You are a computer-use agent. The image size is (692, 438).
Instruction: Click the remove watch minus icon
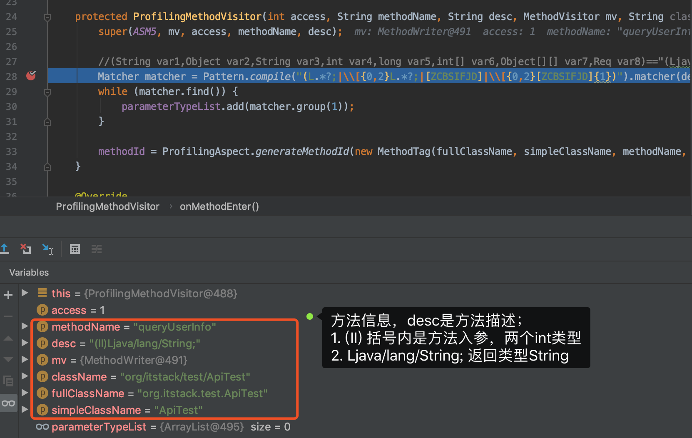click(8, 316)
